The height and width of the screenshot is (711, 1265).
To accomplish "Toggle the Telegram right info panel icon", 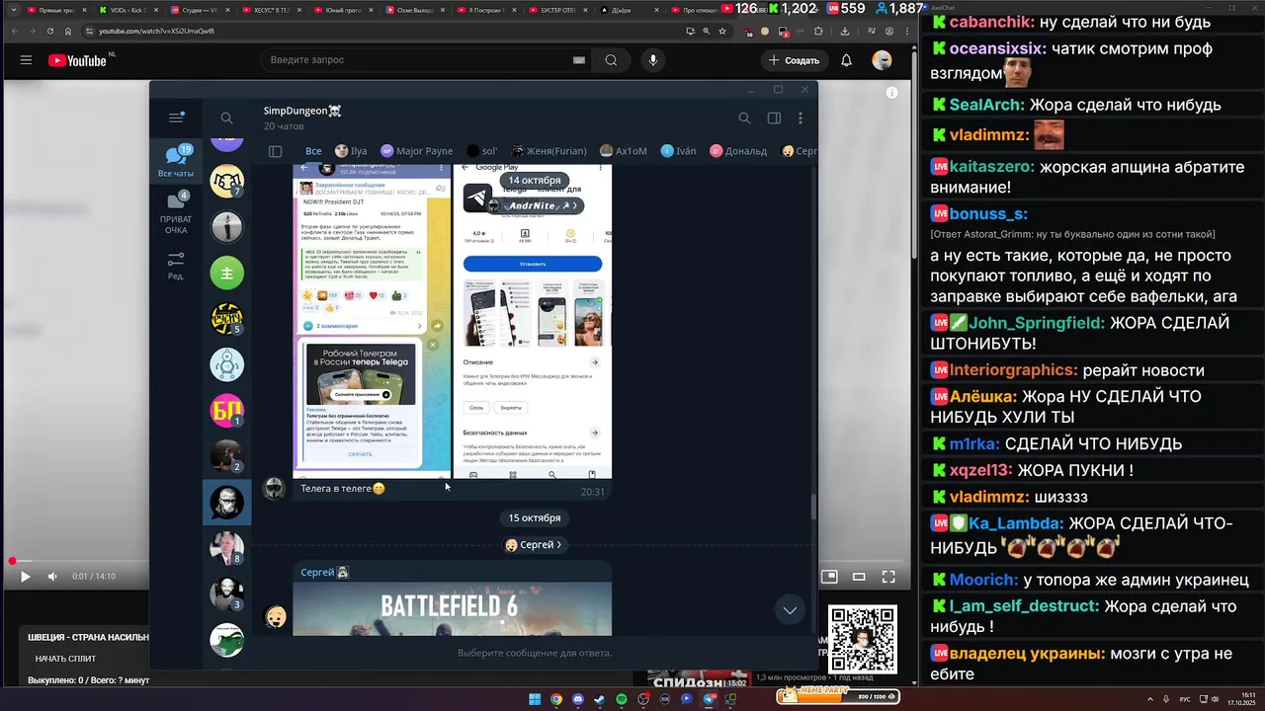I will pyautogui.click(x=774, y=118).
